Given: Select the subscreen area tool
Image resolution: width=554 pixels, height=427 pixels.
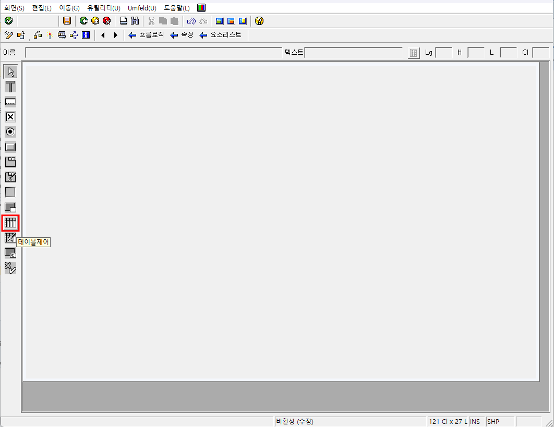Looking at the screenshot, I should [10, 208].
